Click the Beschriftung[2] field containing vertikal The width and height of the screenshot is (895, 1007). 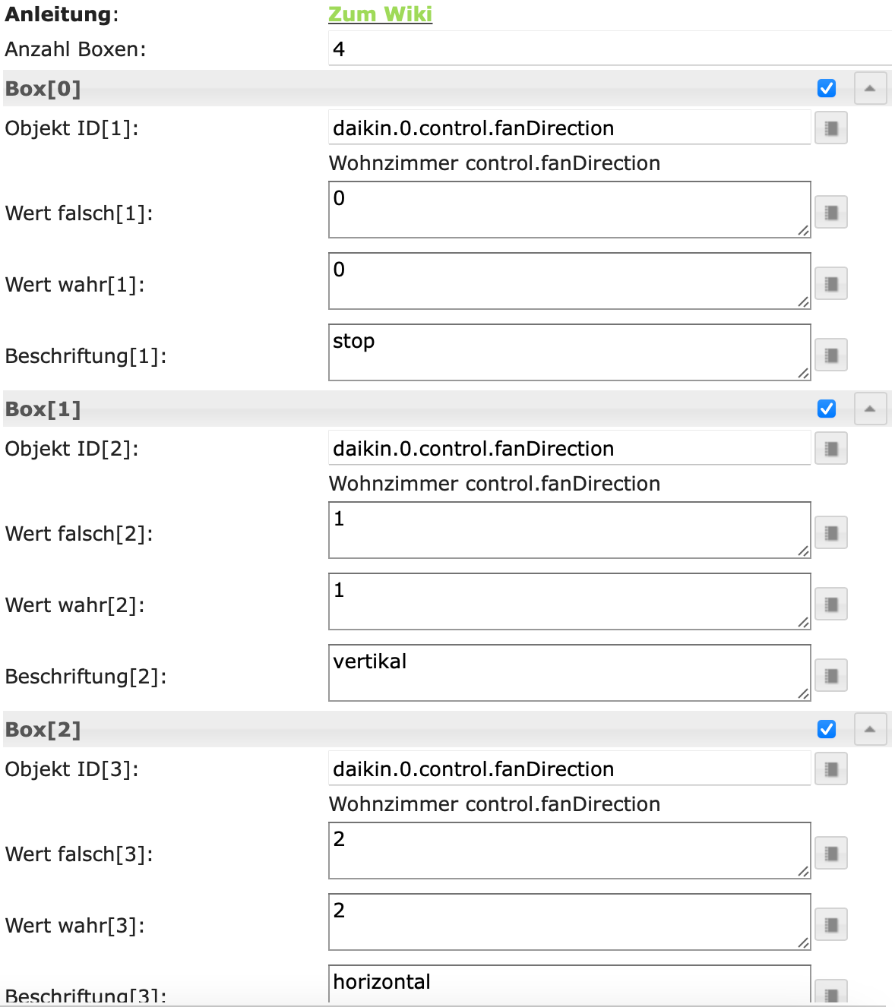point(568,673)
